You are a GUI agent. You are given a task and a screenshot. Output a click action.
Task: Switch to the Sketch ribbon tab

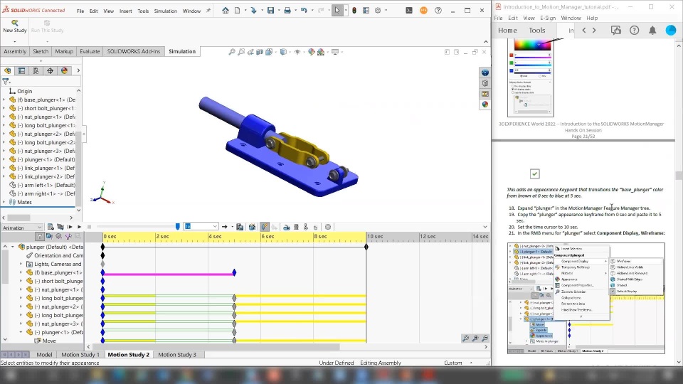(41, 51)
